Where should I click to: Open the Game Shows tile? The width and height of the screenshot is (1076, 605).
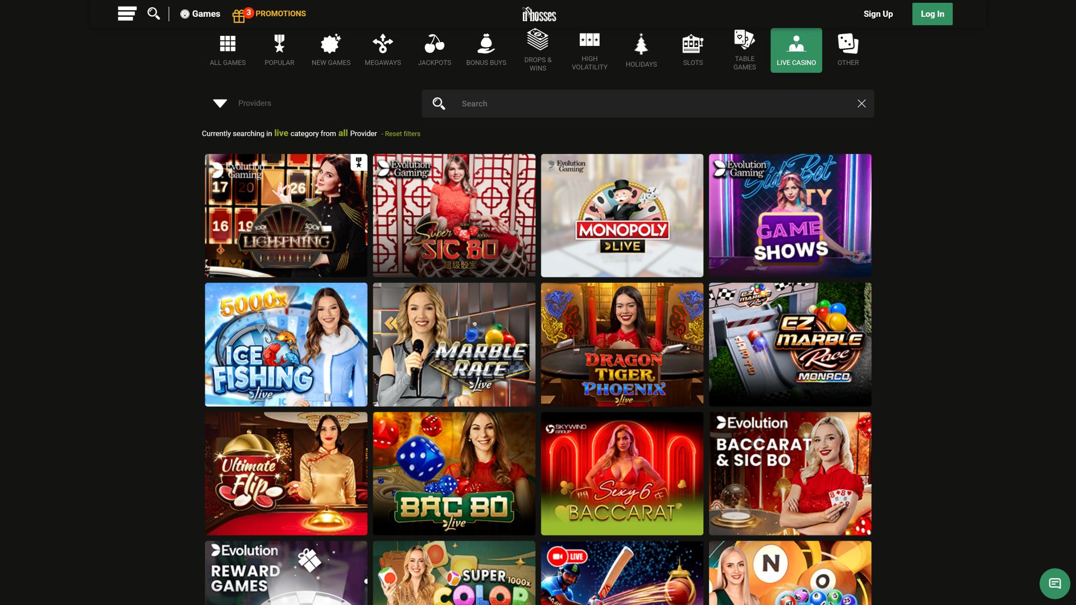pyautogui.click(x=790, y=216)
